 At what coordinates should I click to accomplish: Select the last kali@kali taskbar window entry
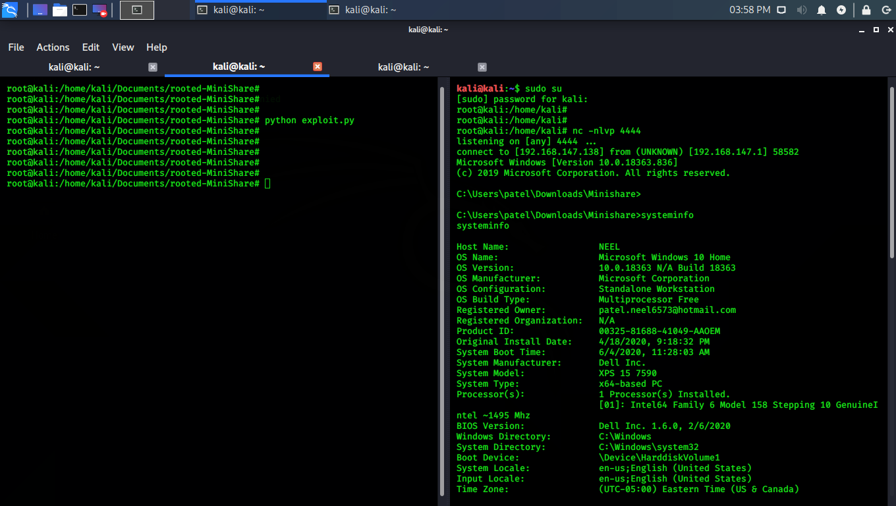392,10
